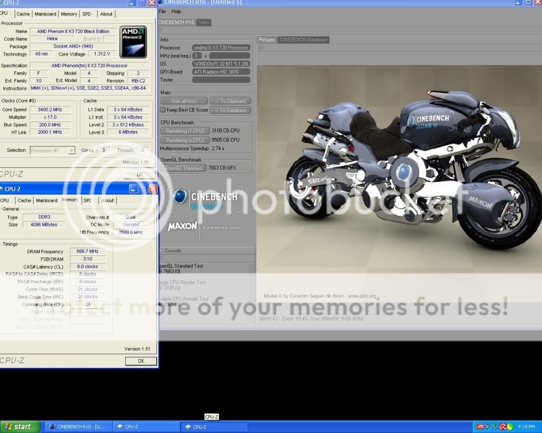The height and width of the screenshot is (433, 542).
Task: Open SPD tab in upper CPU-Z
Action: [x=86, y=14]
